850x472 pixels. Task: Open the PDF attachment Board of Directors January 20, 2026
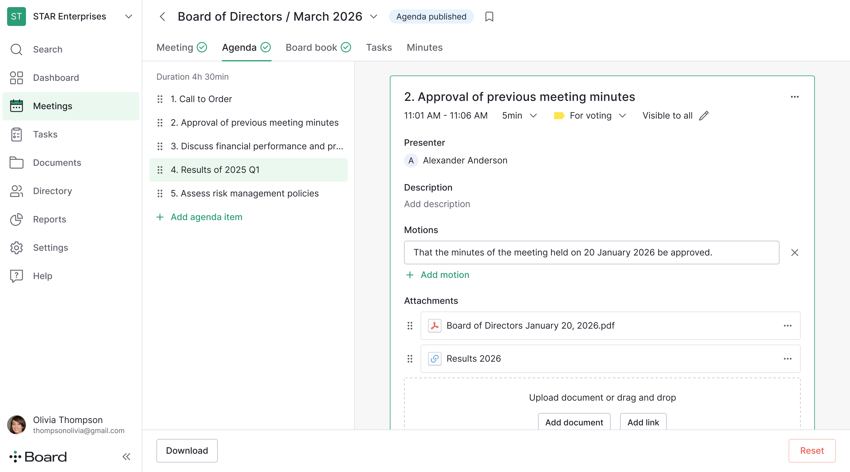point(530,326)
